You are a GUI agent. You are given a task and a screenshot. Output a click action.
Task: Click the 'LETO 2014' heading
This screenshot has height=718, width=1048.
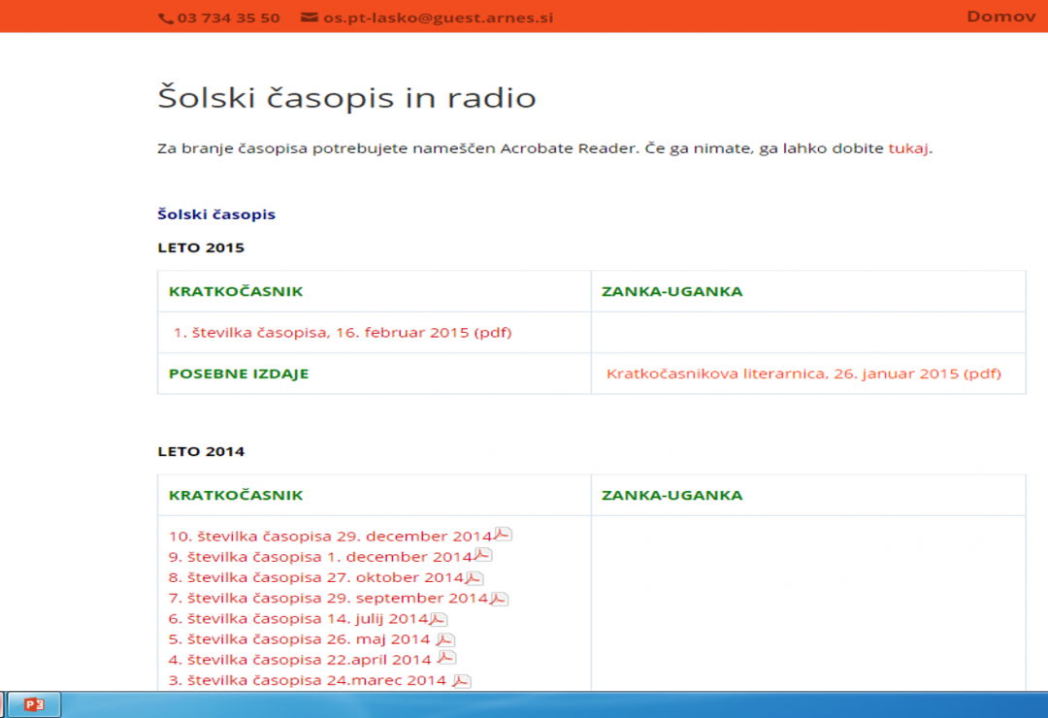201,451
